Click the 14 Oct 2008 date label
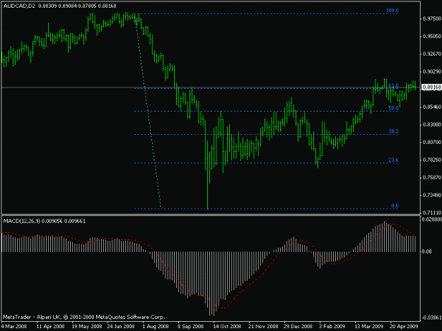Image resolution: width=442 pixels, height=331 pixels. [227, 327]
